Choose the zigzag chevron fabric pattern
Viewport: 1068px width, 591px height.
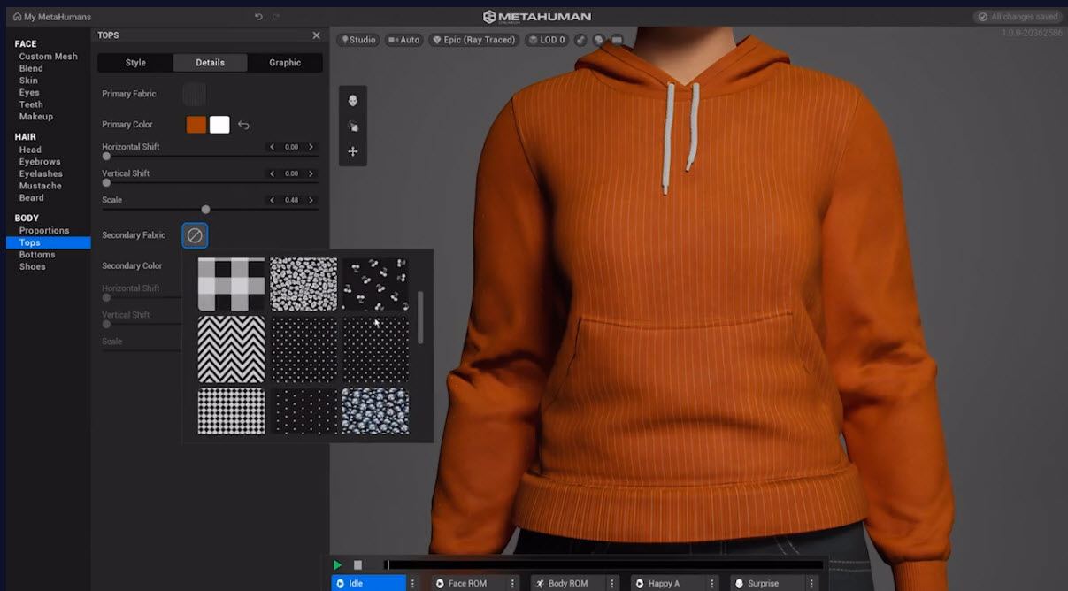tap(231, 349)
